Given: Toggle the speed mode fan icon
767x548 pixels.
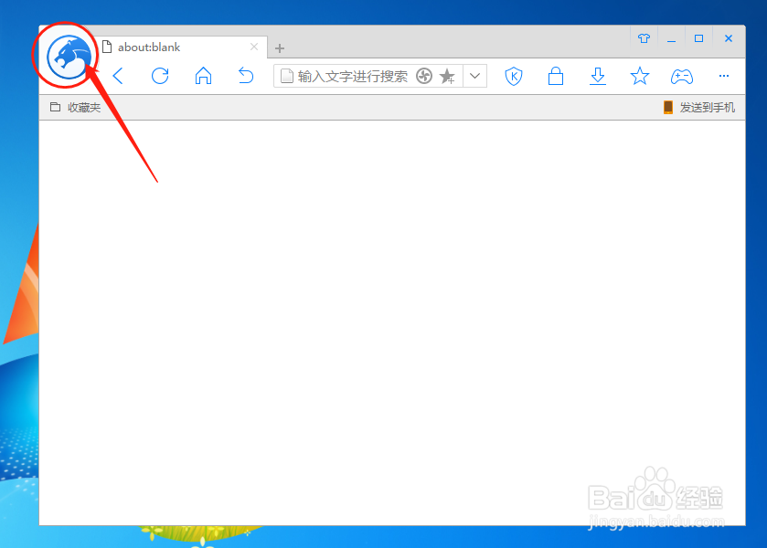Looking at the screenshot, I should [424, 76].
